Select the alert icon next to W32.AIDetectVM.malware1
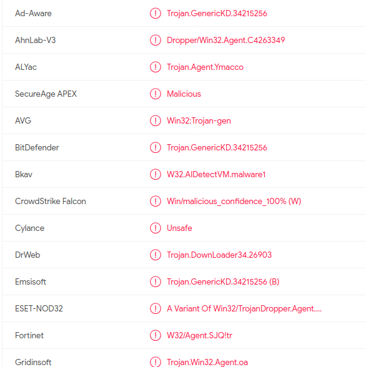 156,174
